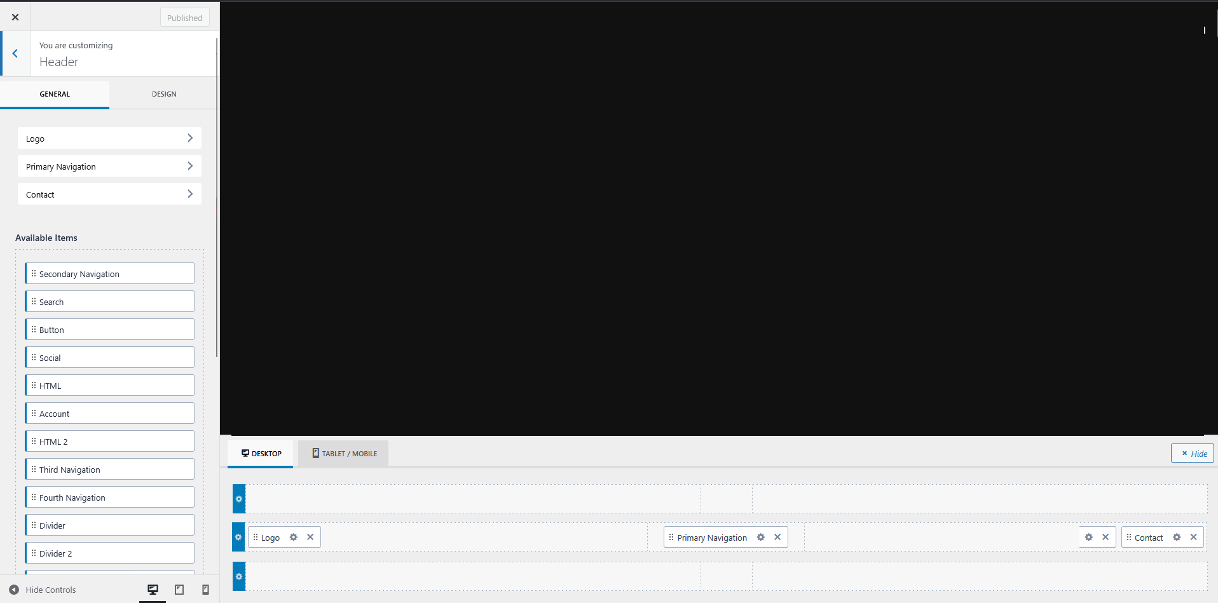Remove Primary Navigation from header builder
Viewport: 1218px width, 603px height.
coord(777,538)
